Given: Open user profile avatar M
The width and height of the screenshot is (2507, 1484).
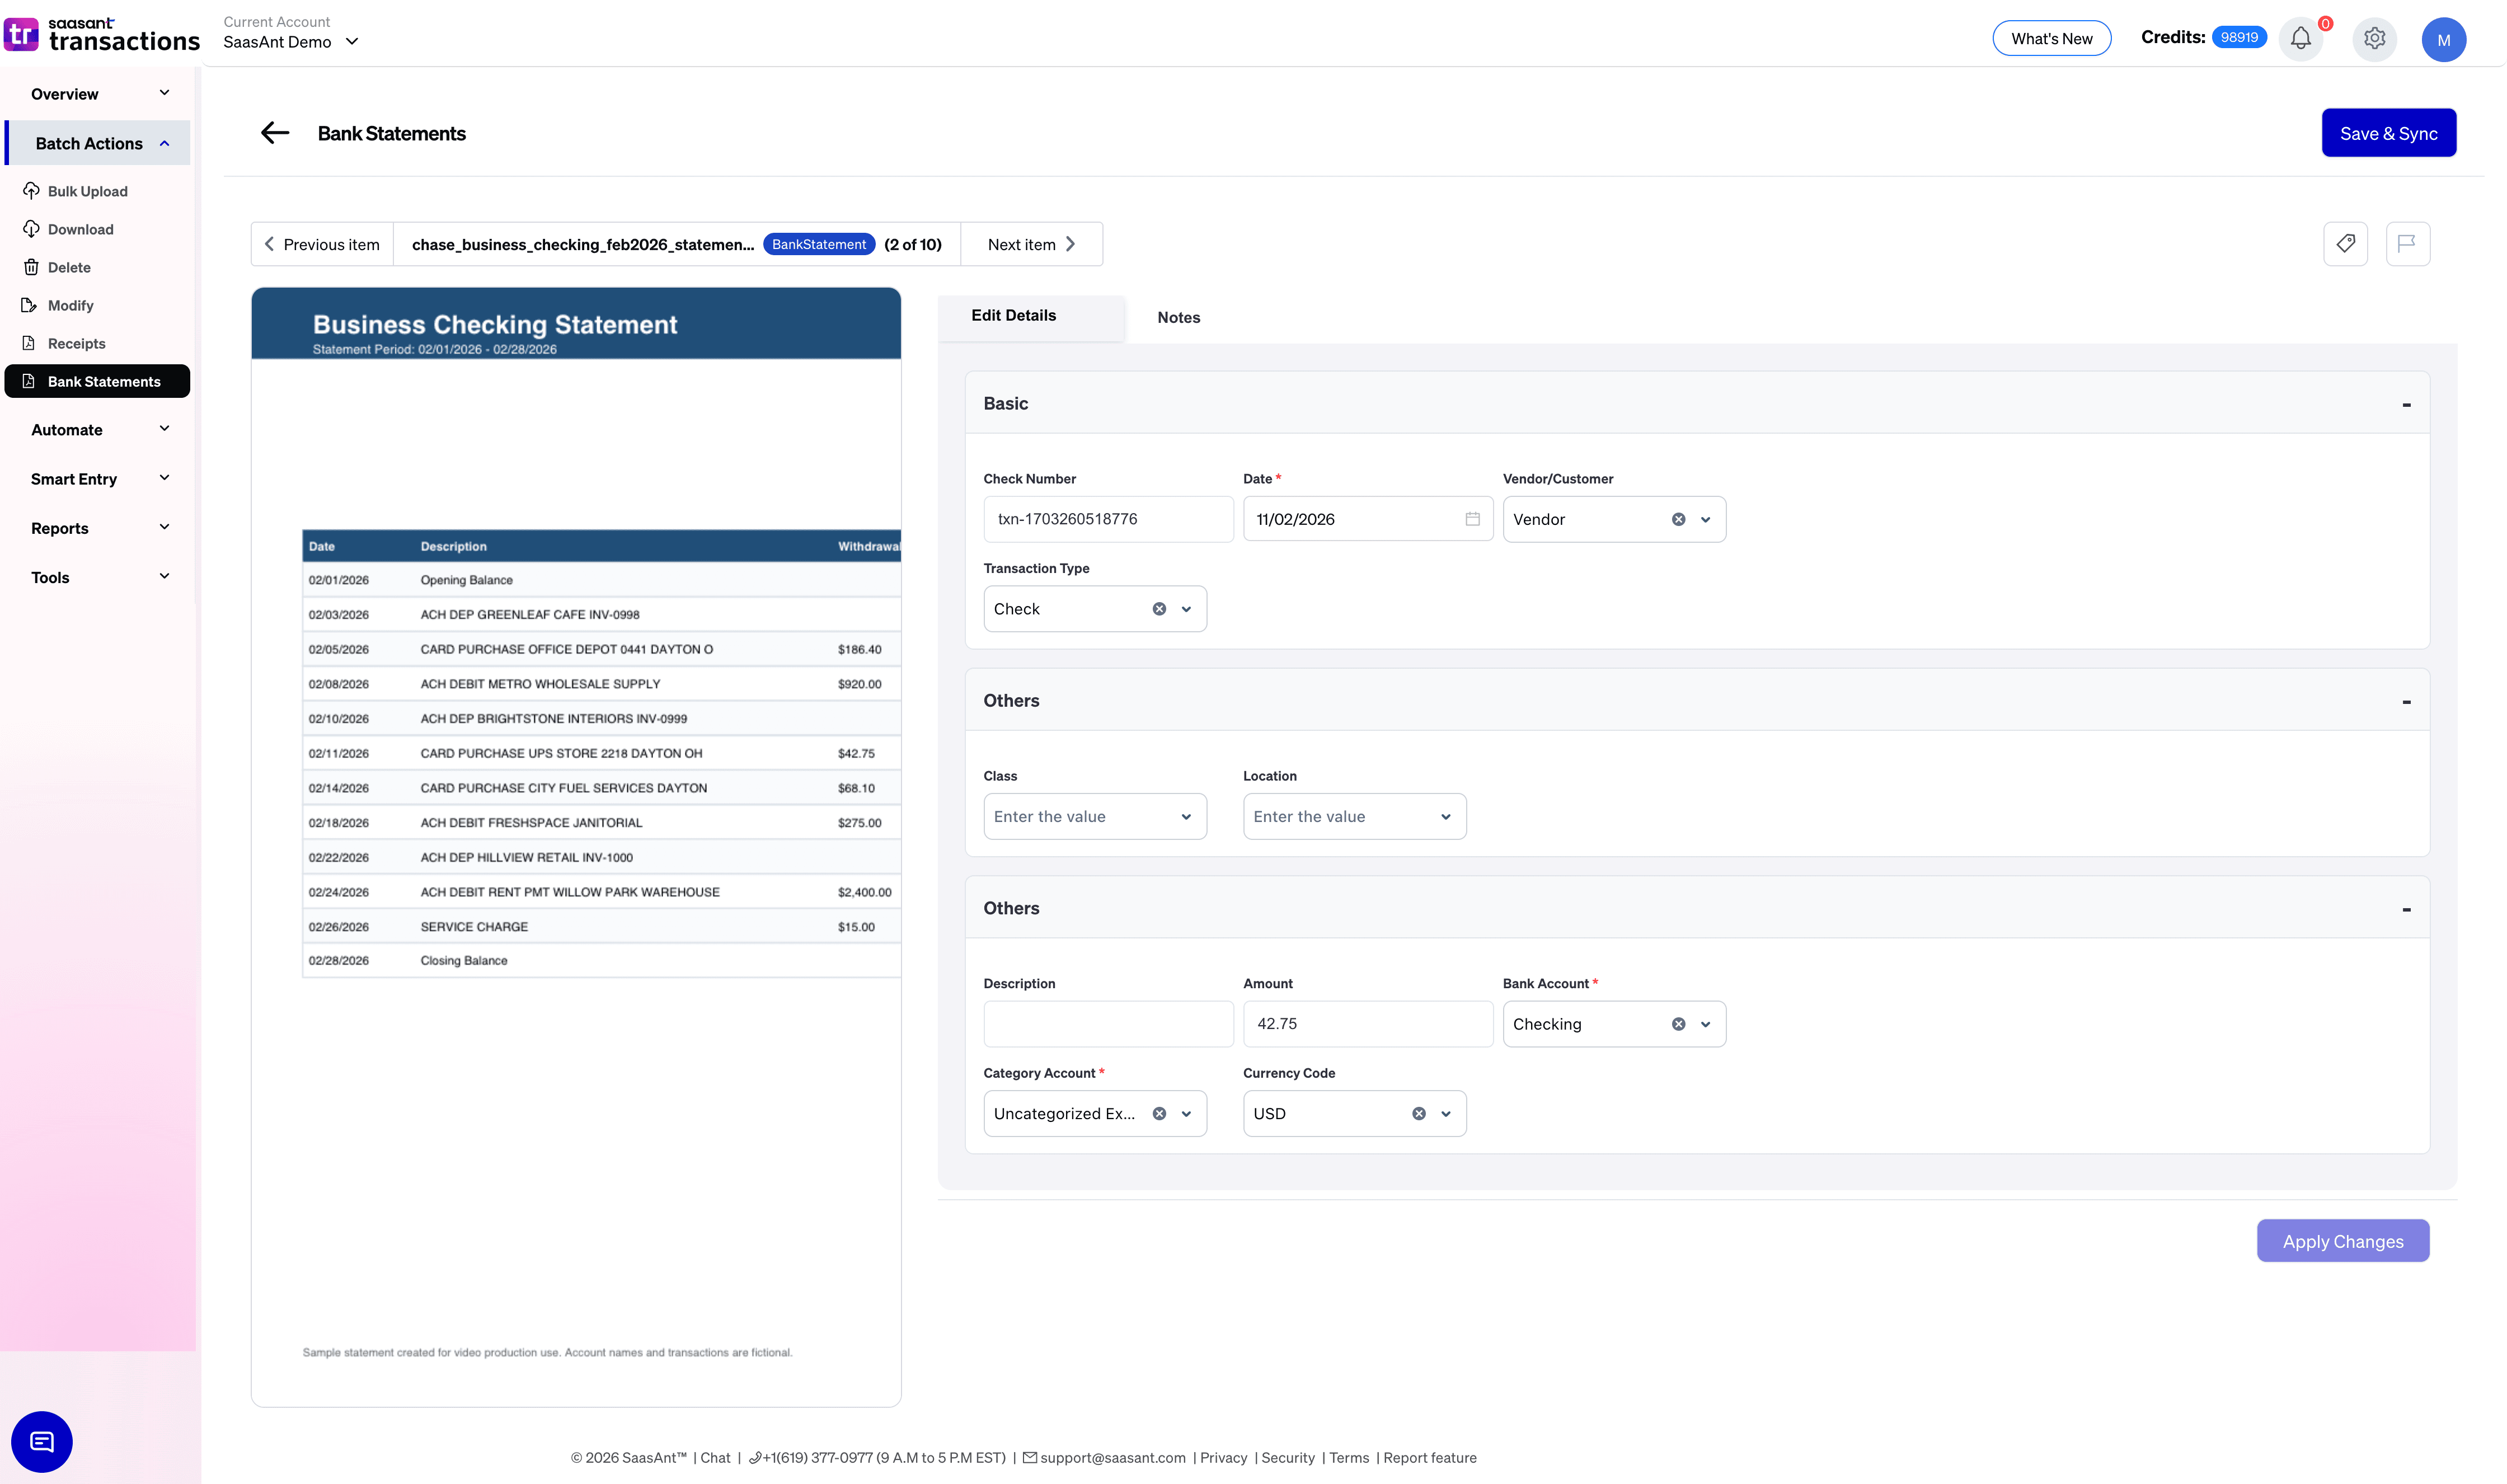Looking at the screenshot, I should [x=2443, y=40].
